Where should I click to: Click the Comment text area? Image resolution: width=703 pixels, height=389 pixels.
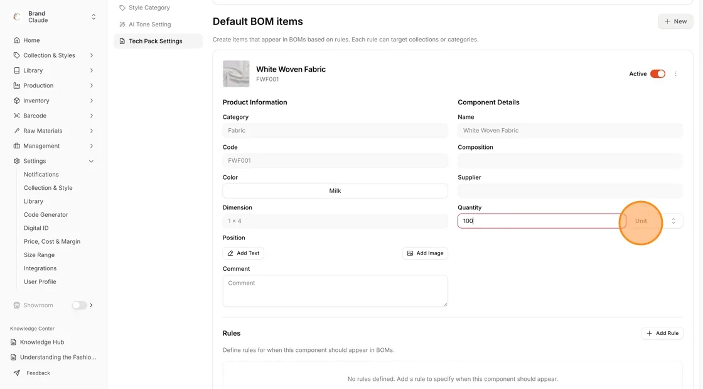335,291
